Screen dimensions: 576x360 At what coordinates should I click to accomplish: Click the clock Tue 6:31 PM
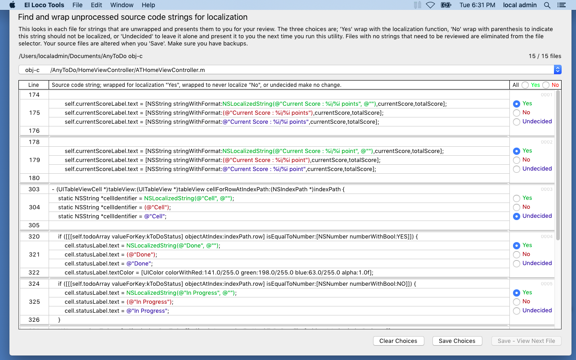click(x=477, y=5)
